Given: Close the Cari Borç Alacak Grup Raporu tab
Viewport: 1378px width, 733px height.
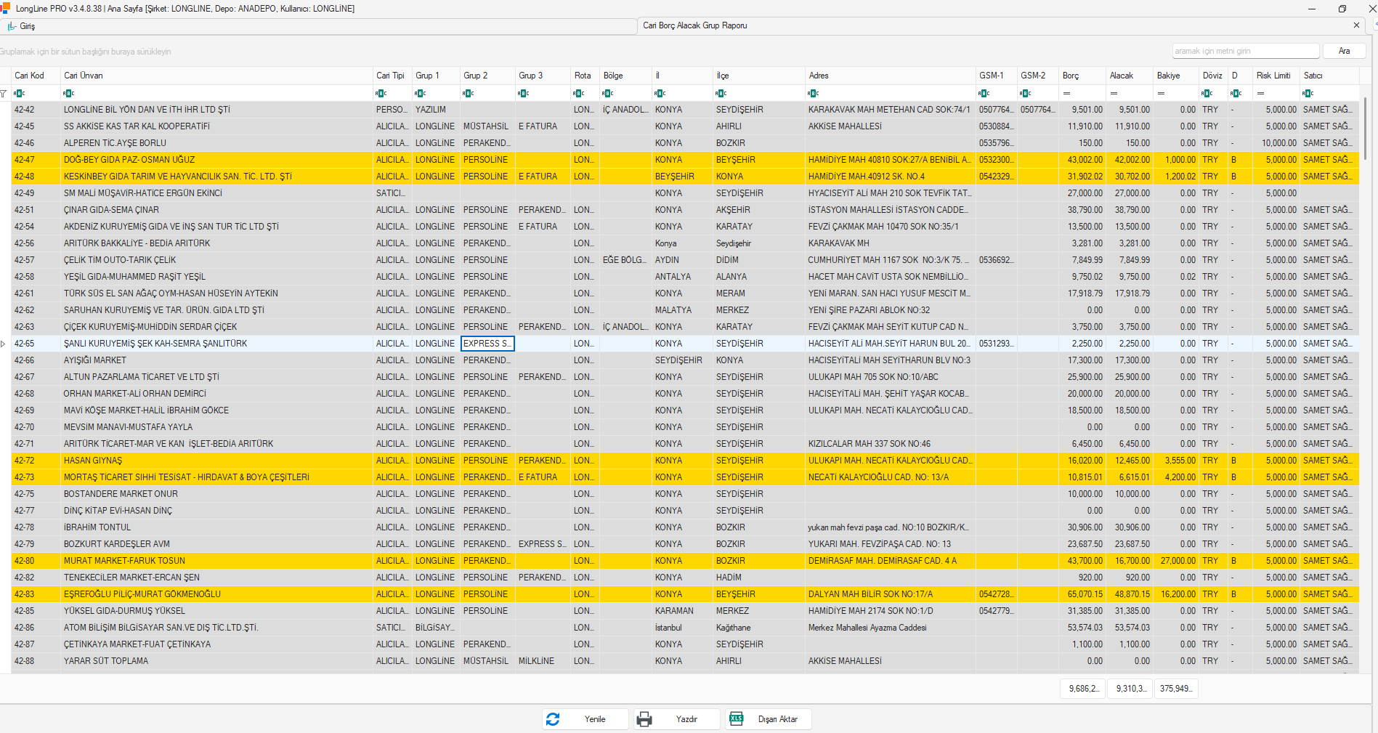Looking at the screenshot, I should click(x=1356, y=25).
